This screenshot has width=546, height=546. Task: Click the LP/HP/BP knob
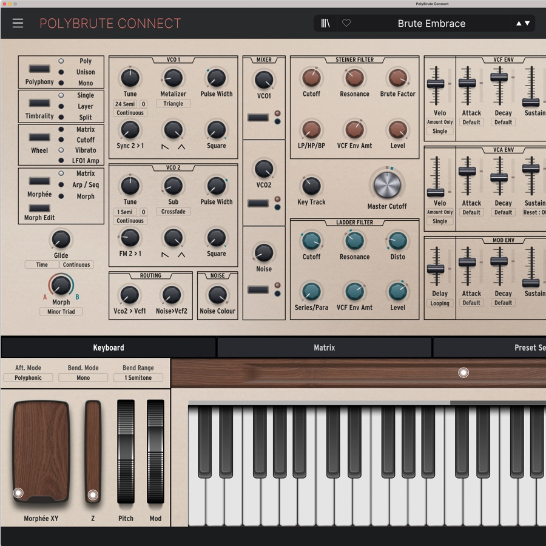point(311,130)
